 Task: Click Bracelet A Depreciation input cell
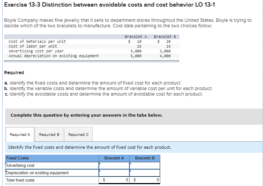pos(114,173)
